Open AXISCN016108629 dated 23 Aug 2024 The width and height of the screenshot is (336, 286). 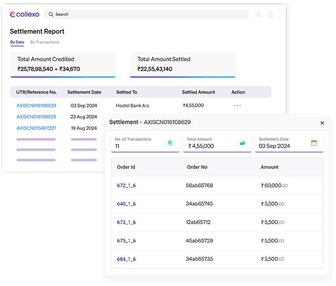tap(36, 117)
